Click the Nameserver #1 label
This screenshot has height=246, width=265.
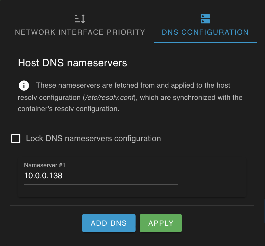point(45,165)
